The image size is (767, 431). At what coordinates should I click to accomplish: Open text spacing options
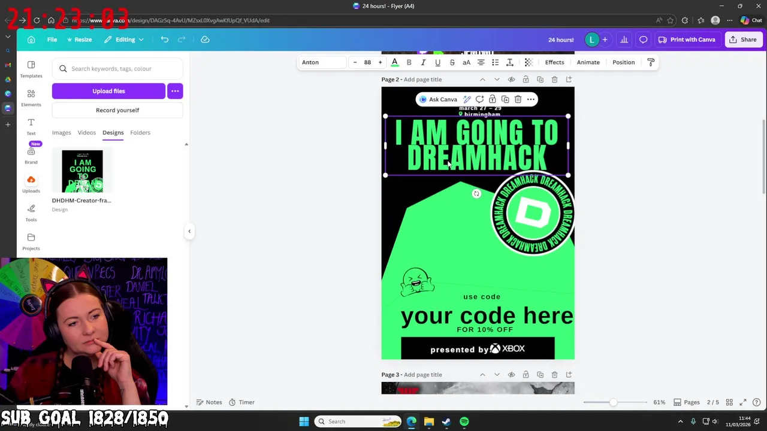(509, 62)
